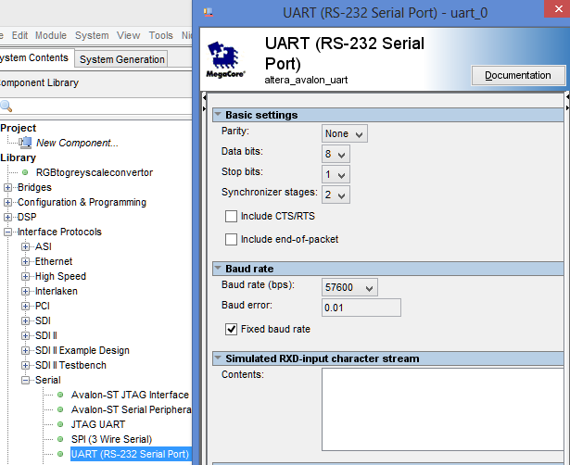Enable the Include CTS/RTS checkbox

231,216
